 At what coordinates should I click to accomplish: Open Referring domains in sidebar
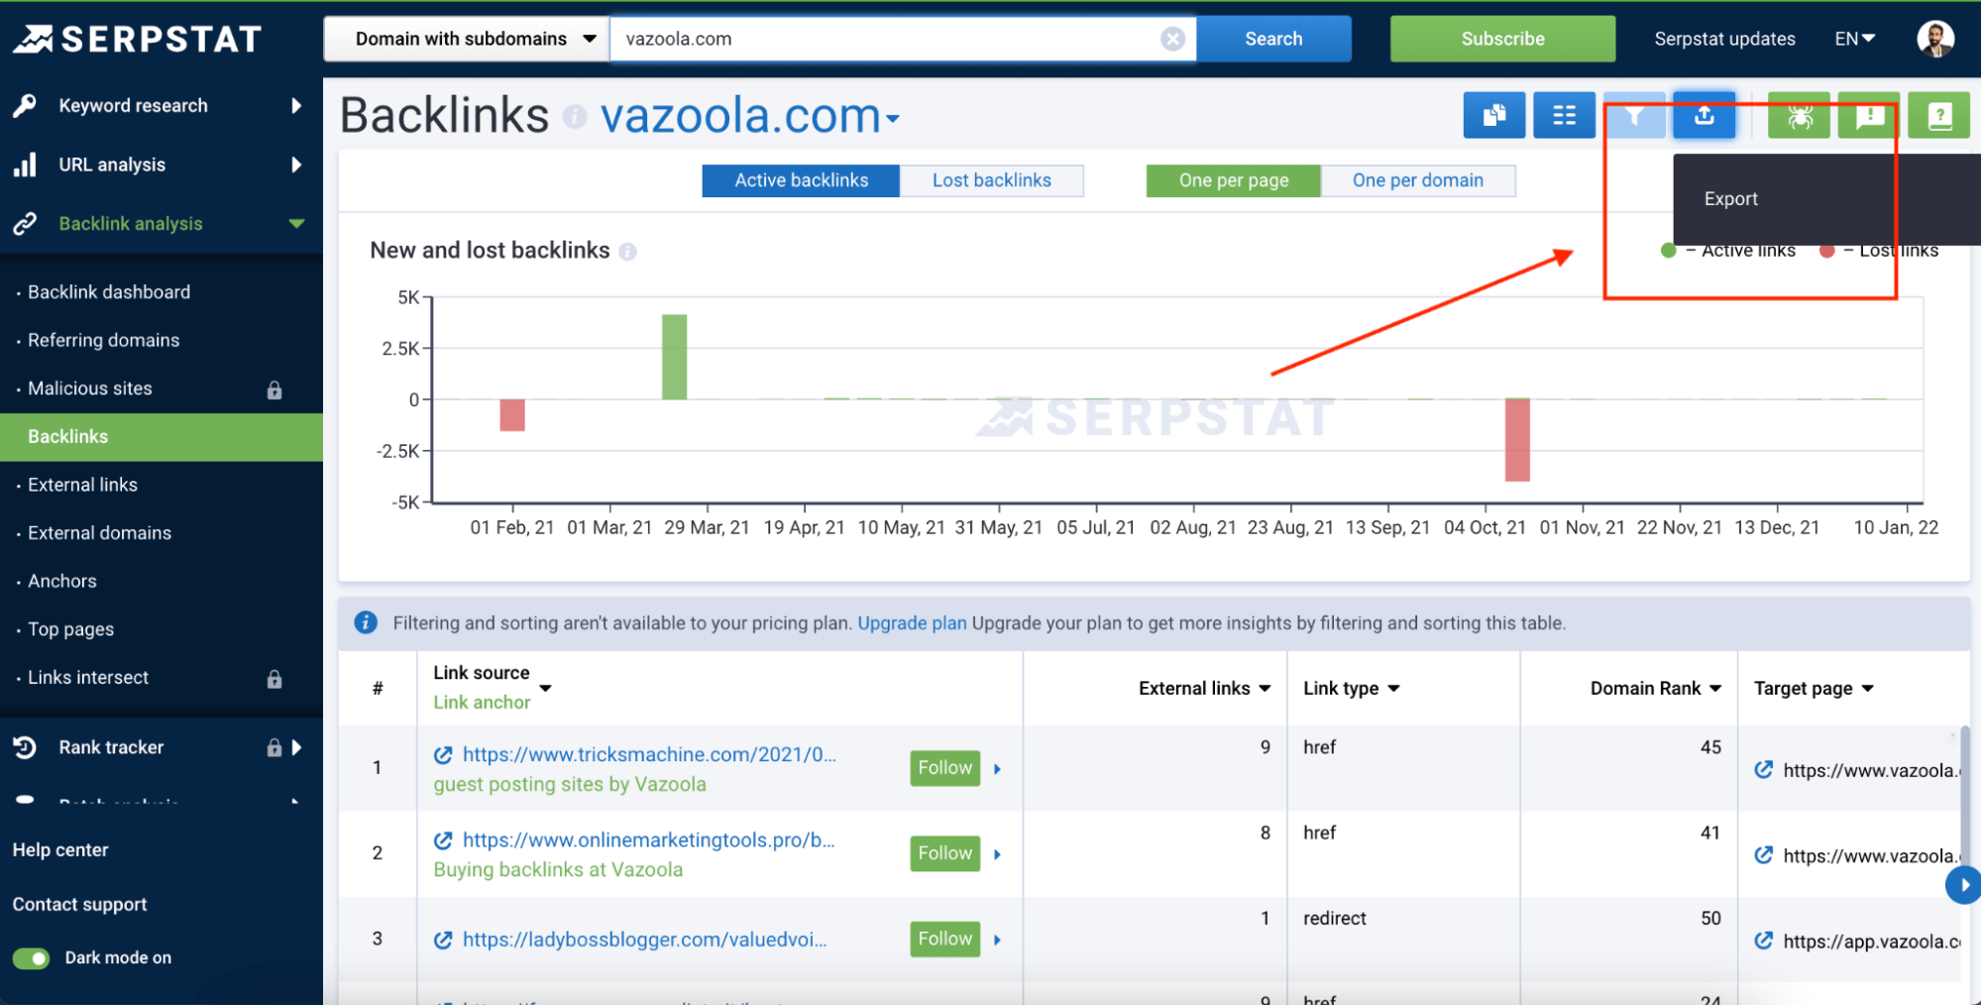tap(104, 341)
